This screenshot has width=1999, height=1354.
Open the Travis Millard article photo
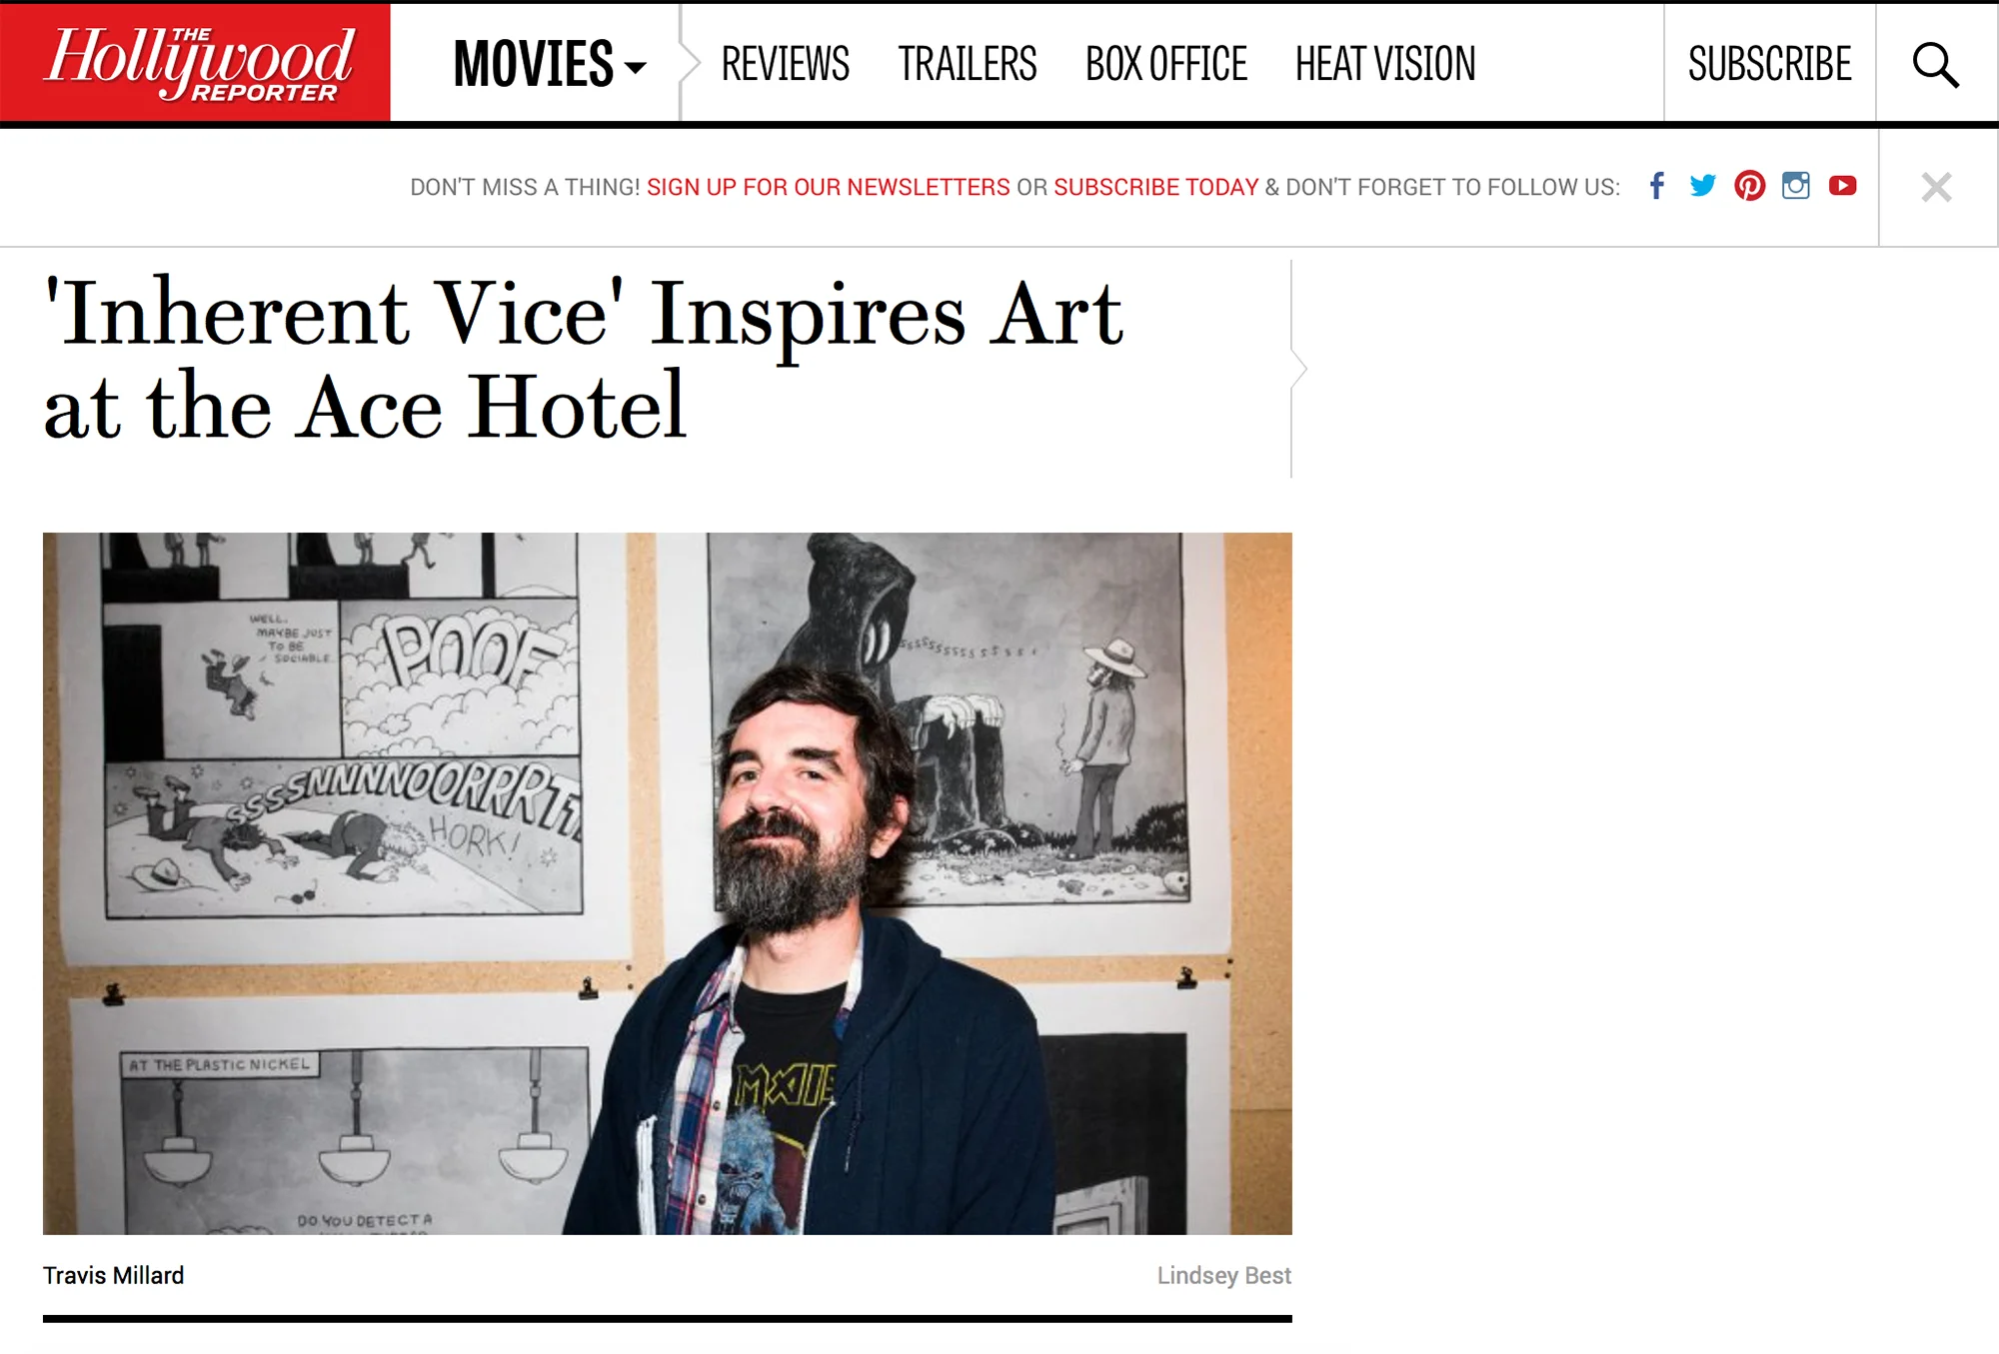668,883
